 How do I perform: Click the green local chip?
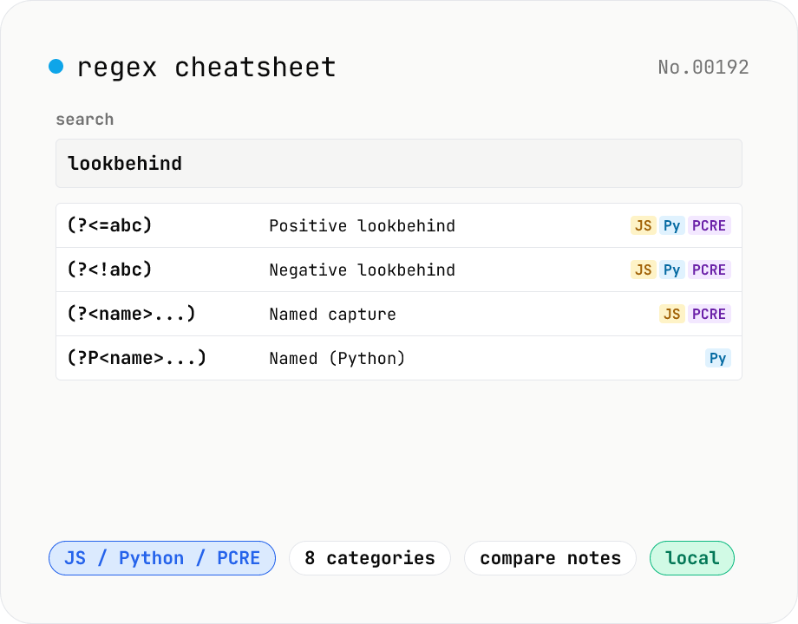692,558
